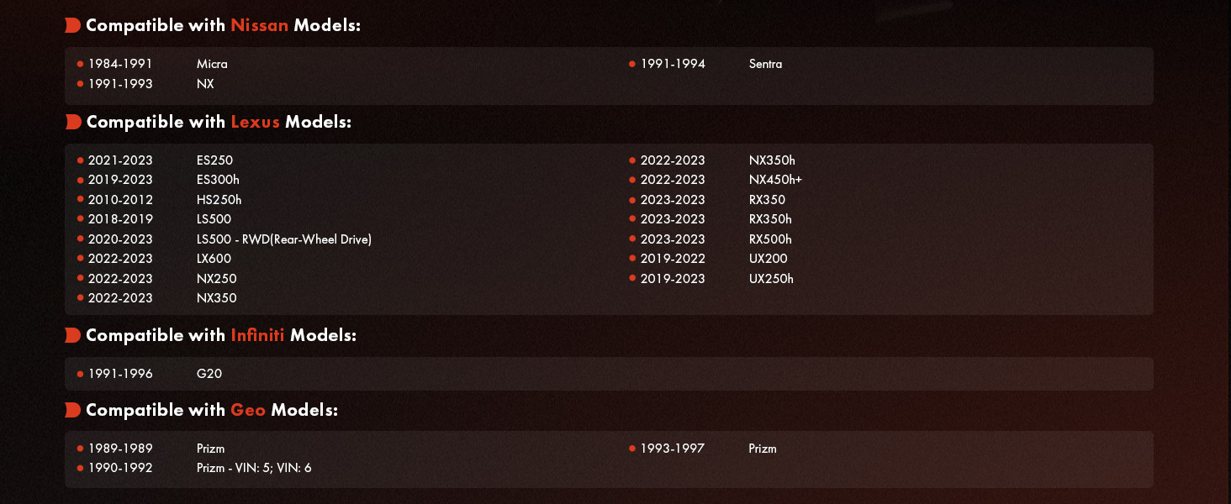
Task: Click the red bullet before 1984-1991 Micra
Action: tap(80, 64)
